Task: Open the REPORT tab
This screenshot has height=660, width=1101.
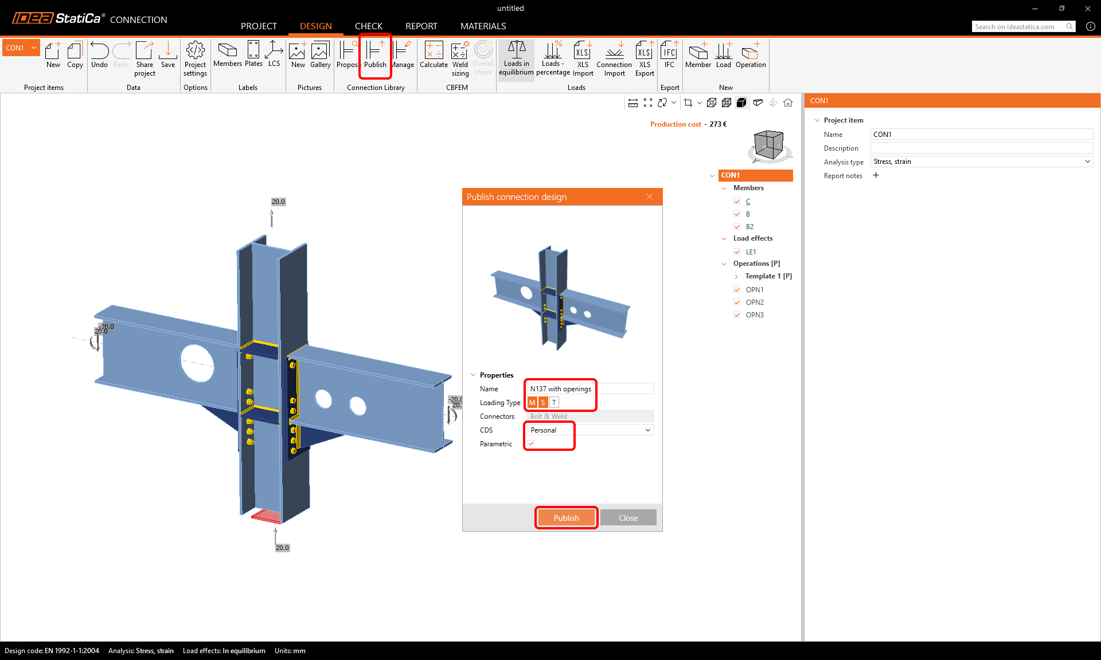Action: click(x=421, y=26)
